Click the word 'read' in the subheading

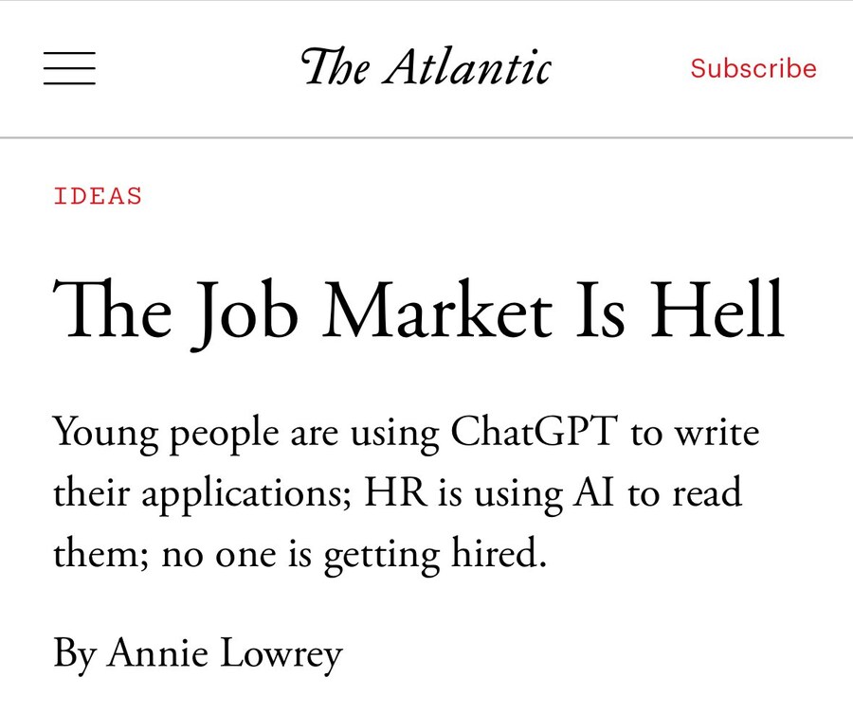pos(707,493)
